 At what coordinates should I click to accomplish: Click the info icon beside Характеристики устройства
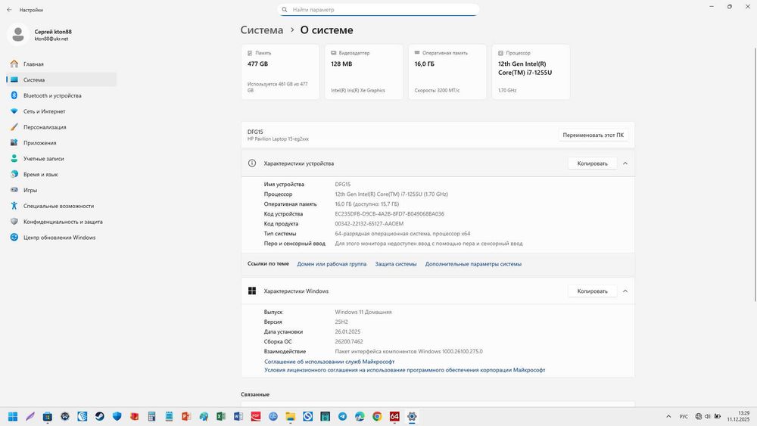point(252,163)
